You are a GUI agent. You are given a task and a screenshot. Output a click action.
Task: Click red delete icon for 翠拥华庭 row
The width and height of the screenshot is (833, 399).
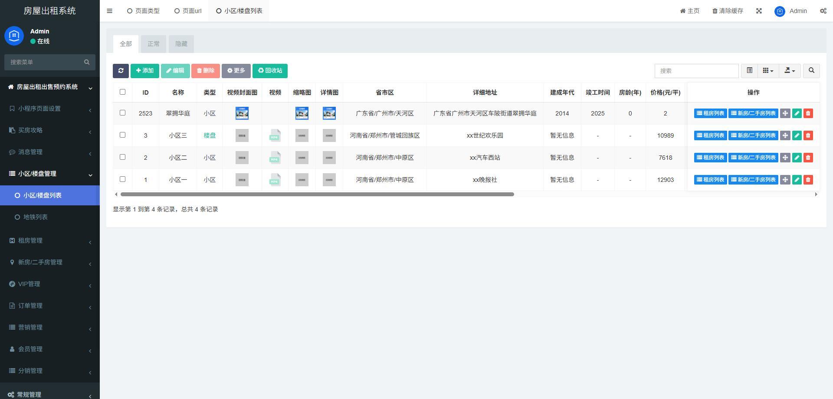click(808, 113)
